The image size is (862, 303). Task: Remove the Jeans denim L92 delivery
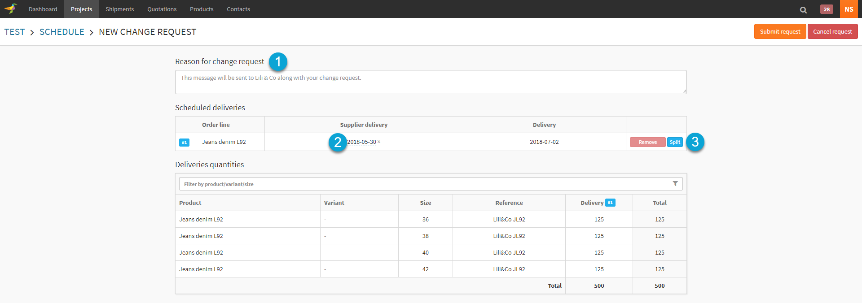(x=647, y=142)
